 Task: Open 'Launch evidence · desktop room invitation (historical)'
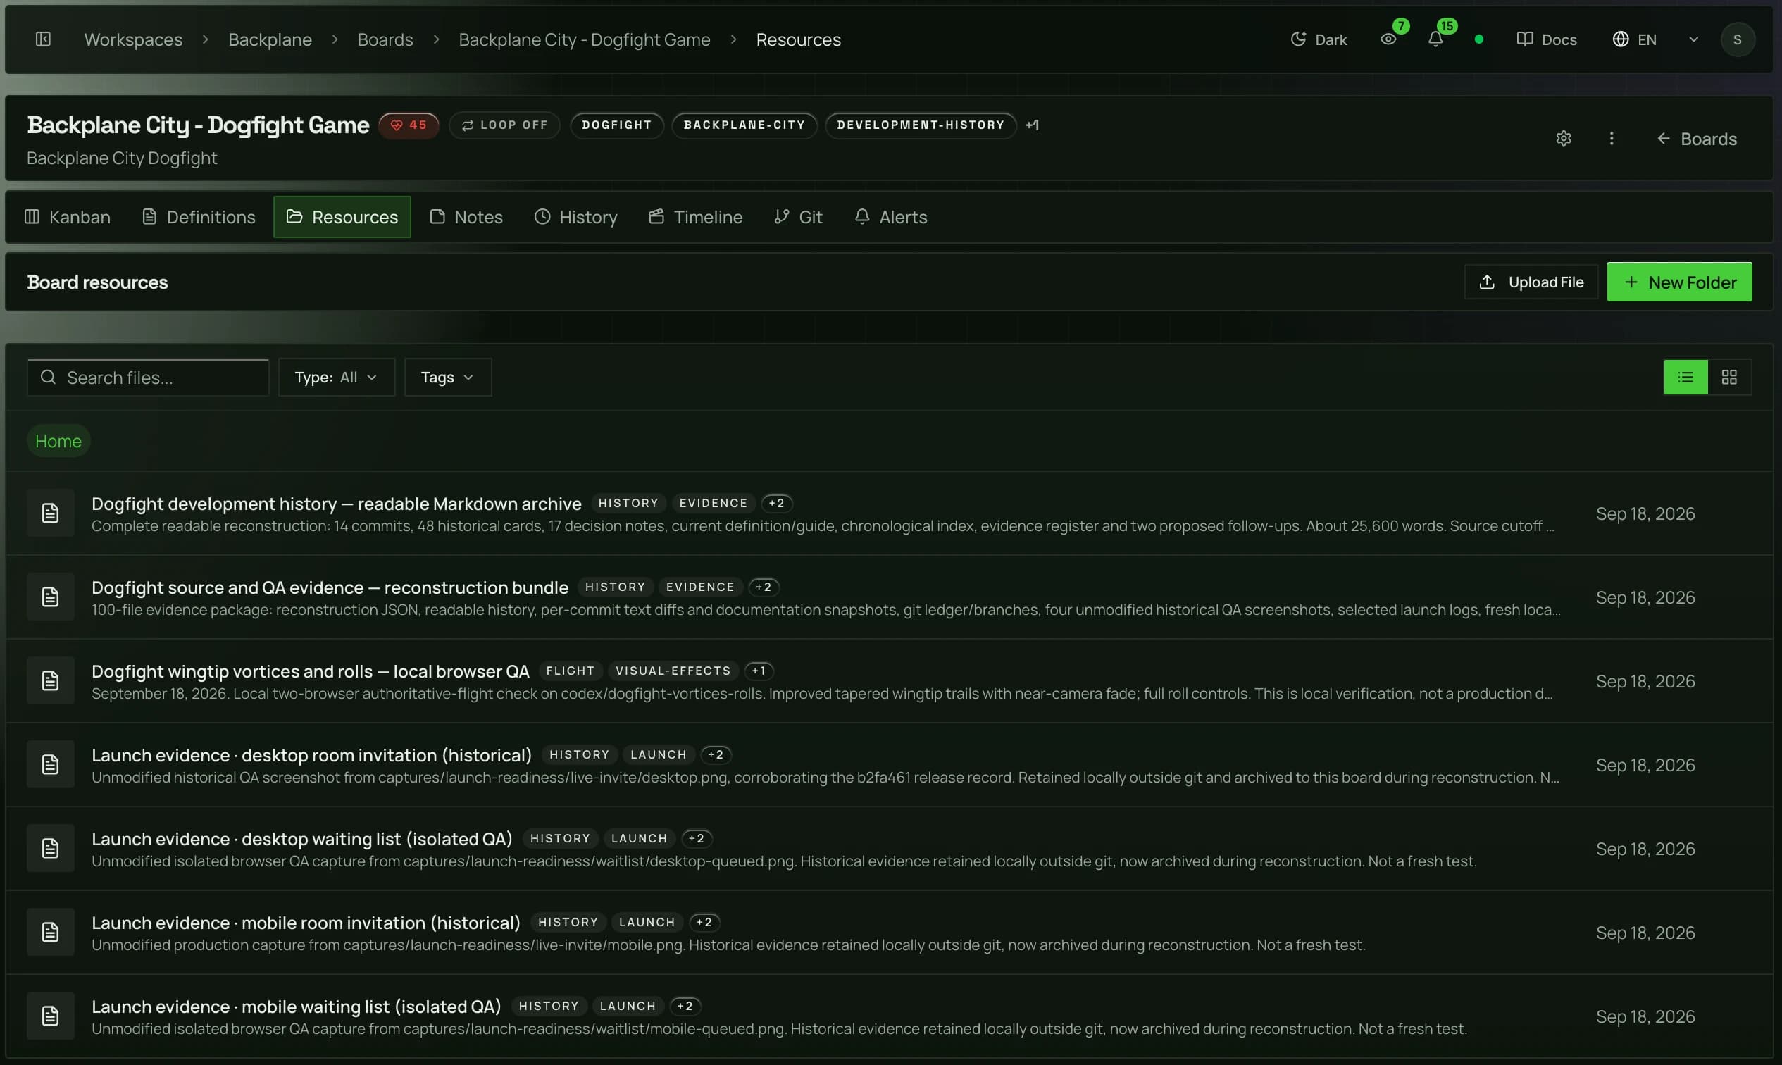(311, 755)
